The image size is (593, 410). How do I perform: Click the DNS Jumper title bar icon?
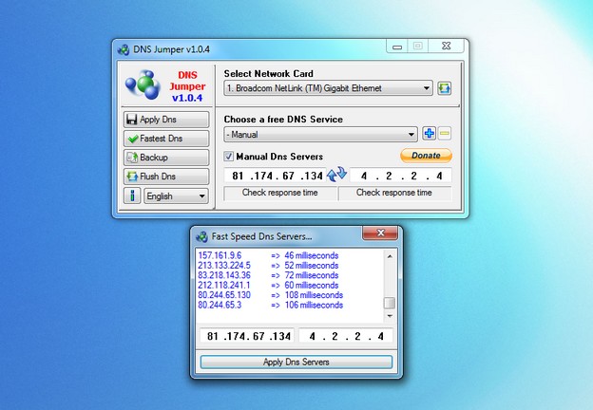point(124,49)
